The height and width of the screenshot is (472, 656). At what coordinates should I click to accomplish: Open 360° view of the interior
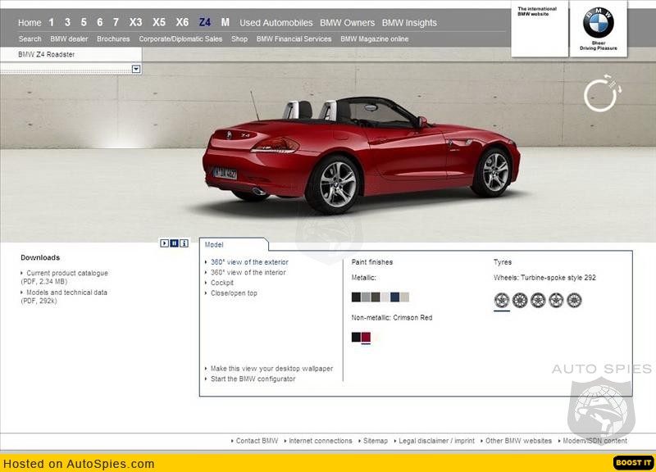(x=248, y=273)
